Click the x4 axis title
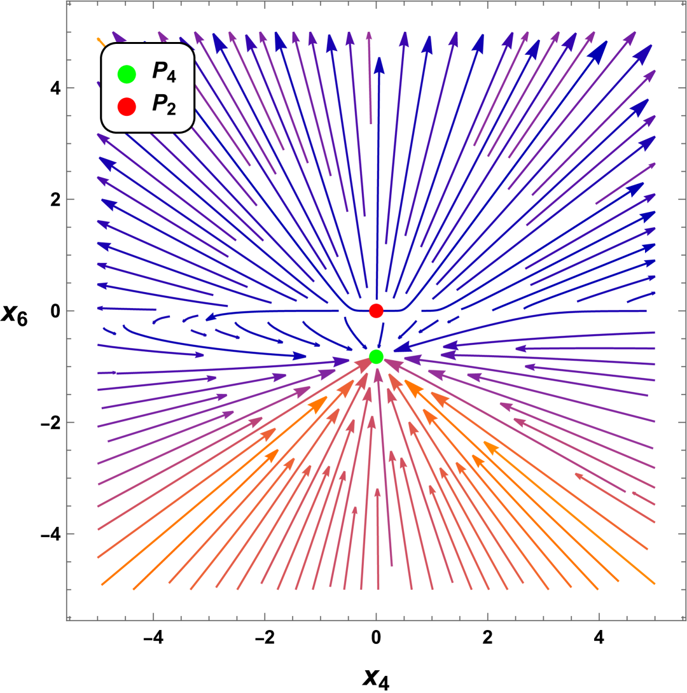Image resolution: width=687 pixels, height=693 pixels. pos(377,678)
